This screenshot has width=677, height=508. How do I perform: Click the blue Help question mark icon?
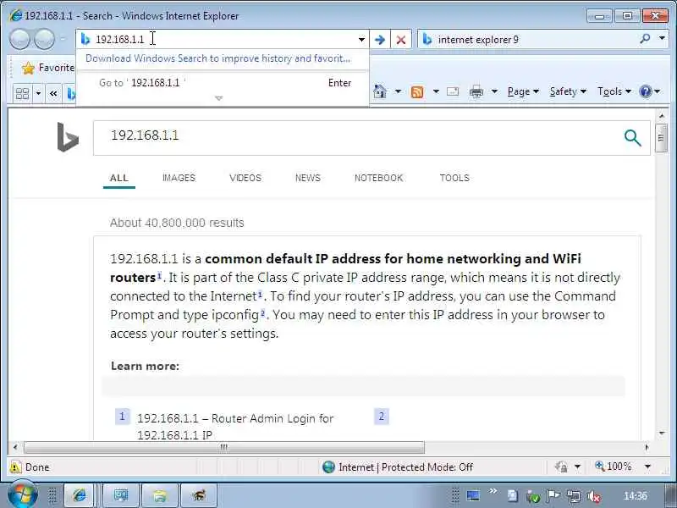[x=646, y=91]
